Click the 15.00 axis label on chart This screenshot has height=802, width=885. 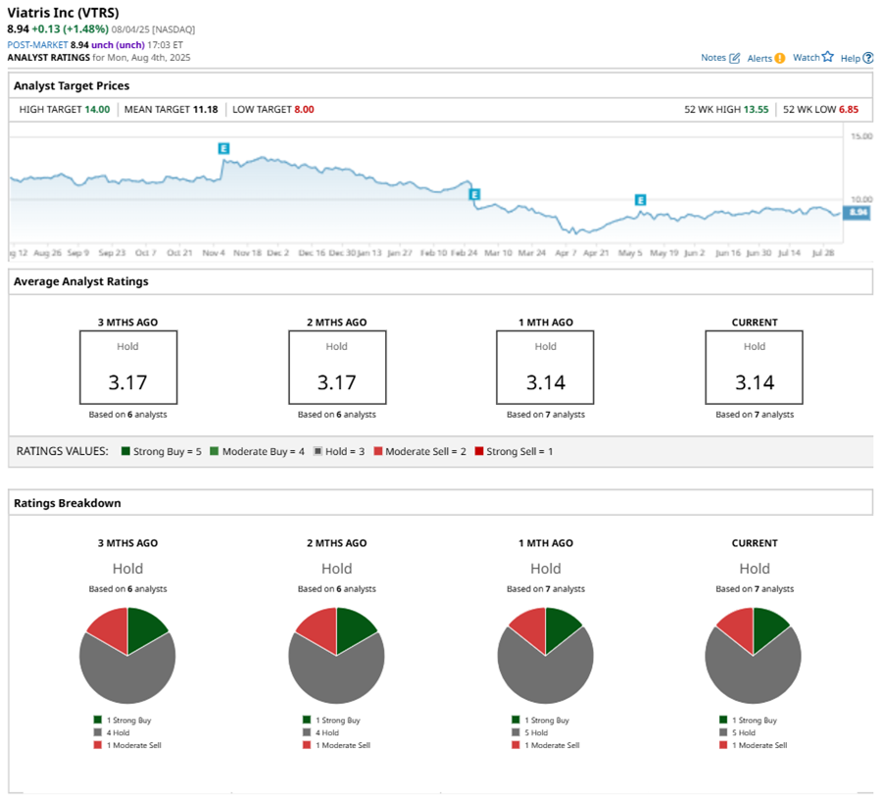pos(861,136)
